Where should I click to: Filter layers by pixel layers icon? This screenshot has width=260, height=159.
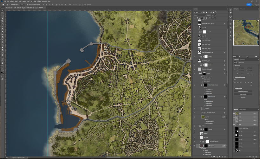204,12
